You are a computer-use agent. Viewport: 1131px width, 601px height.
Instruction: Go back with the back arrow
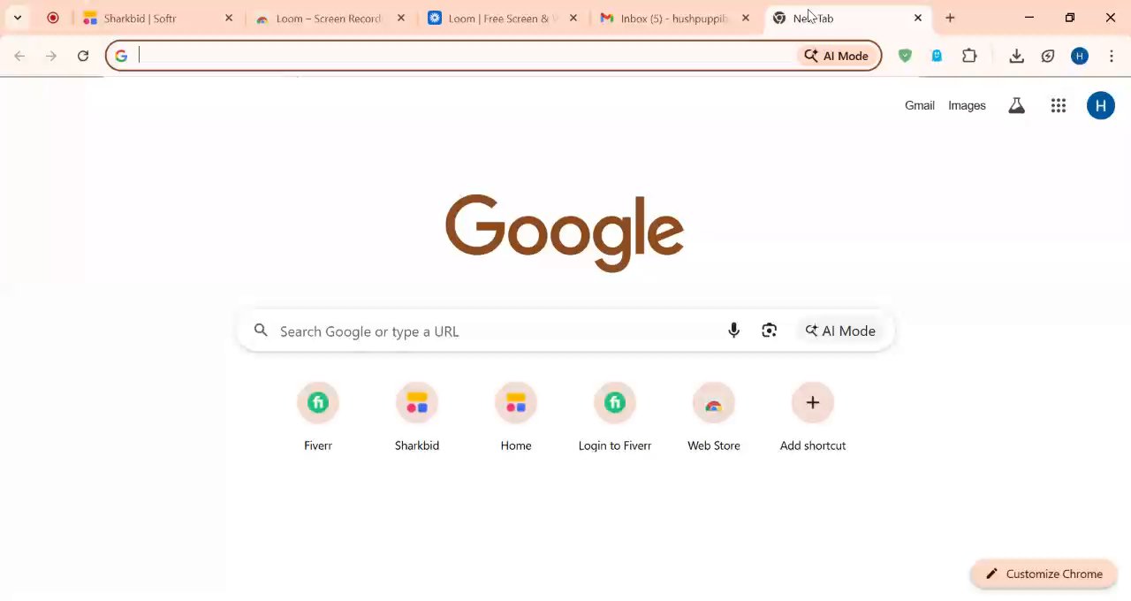tap(19, 56)
